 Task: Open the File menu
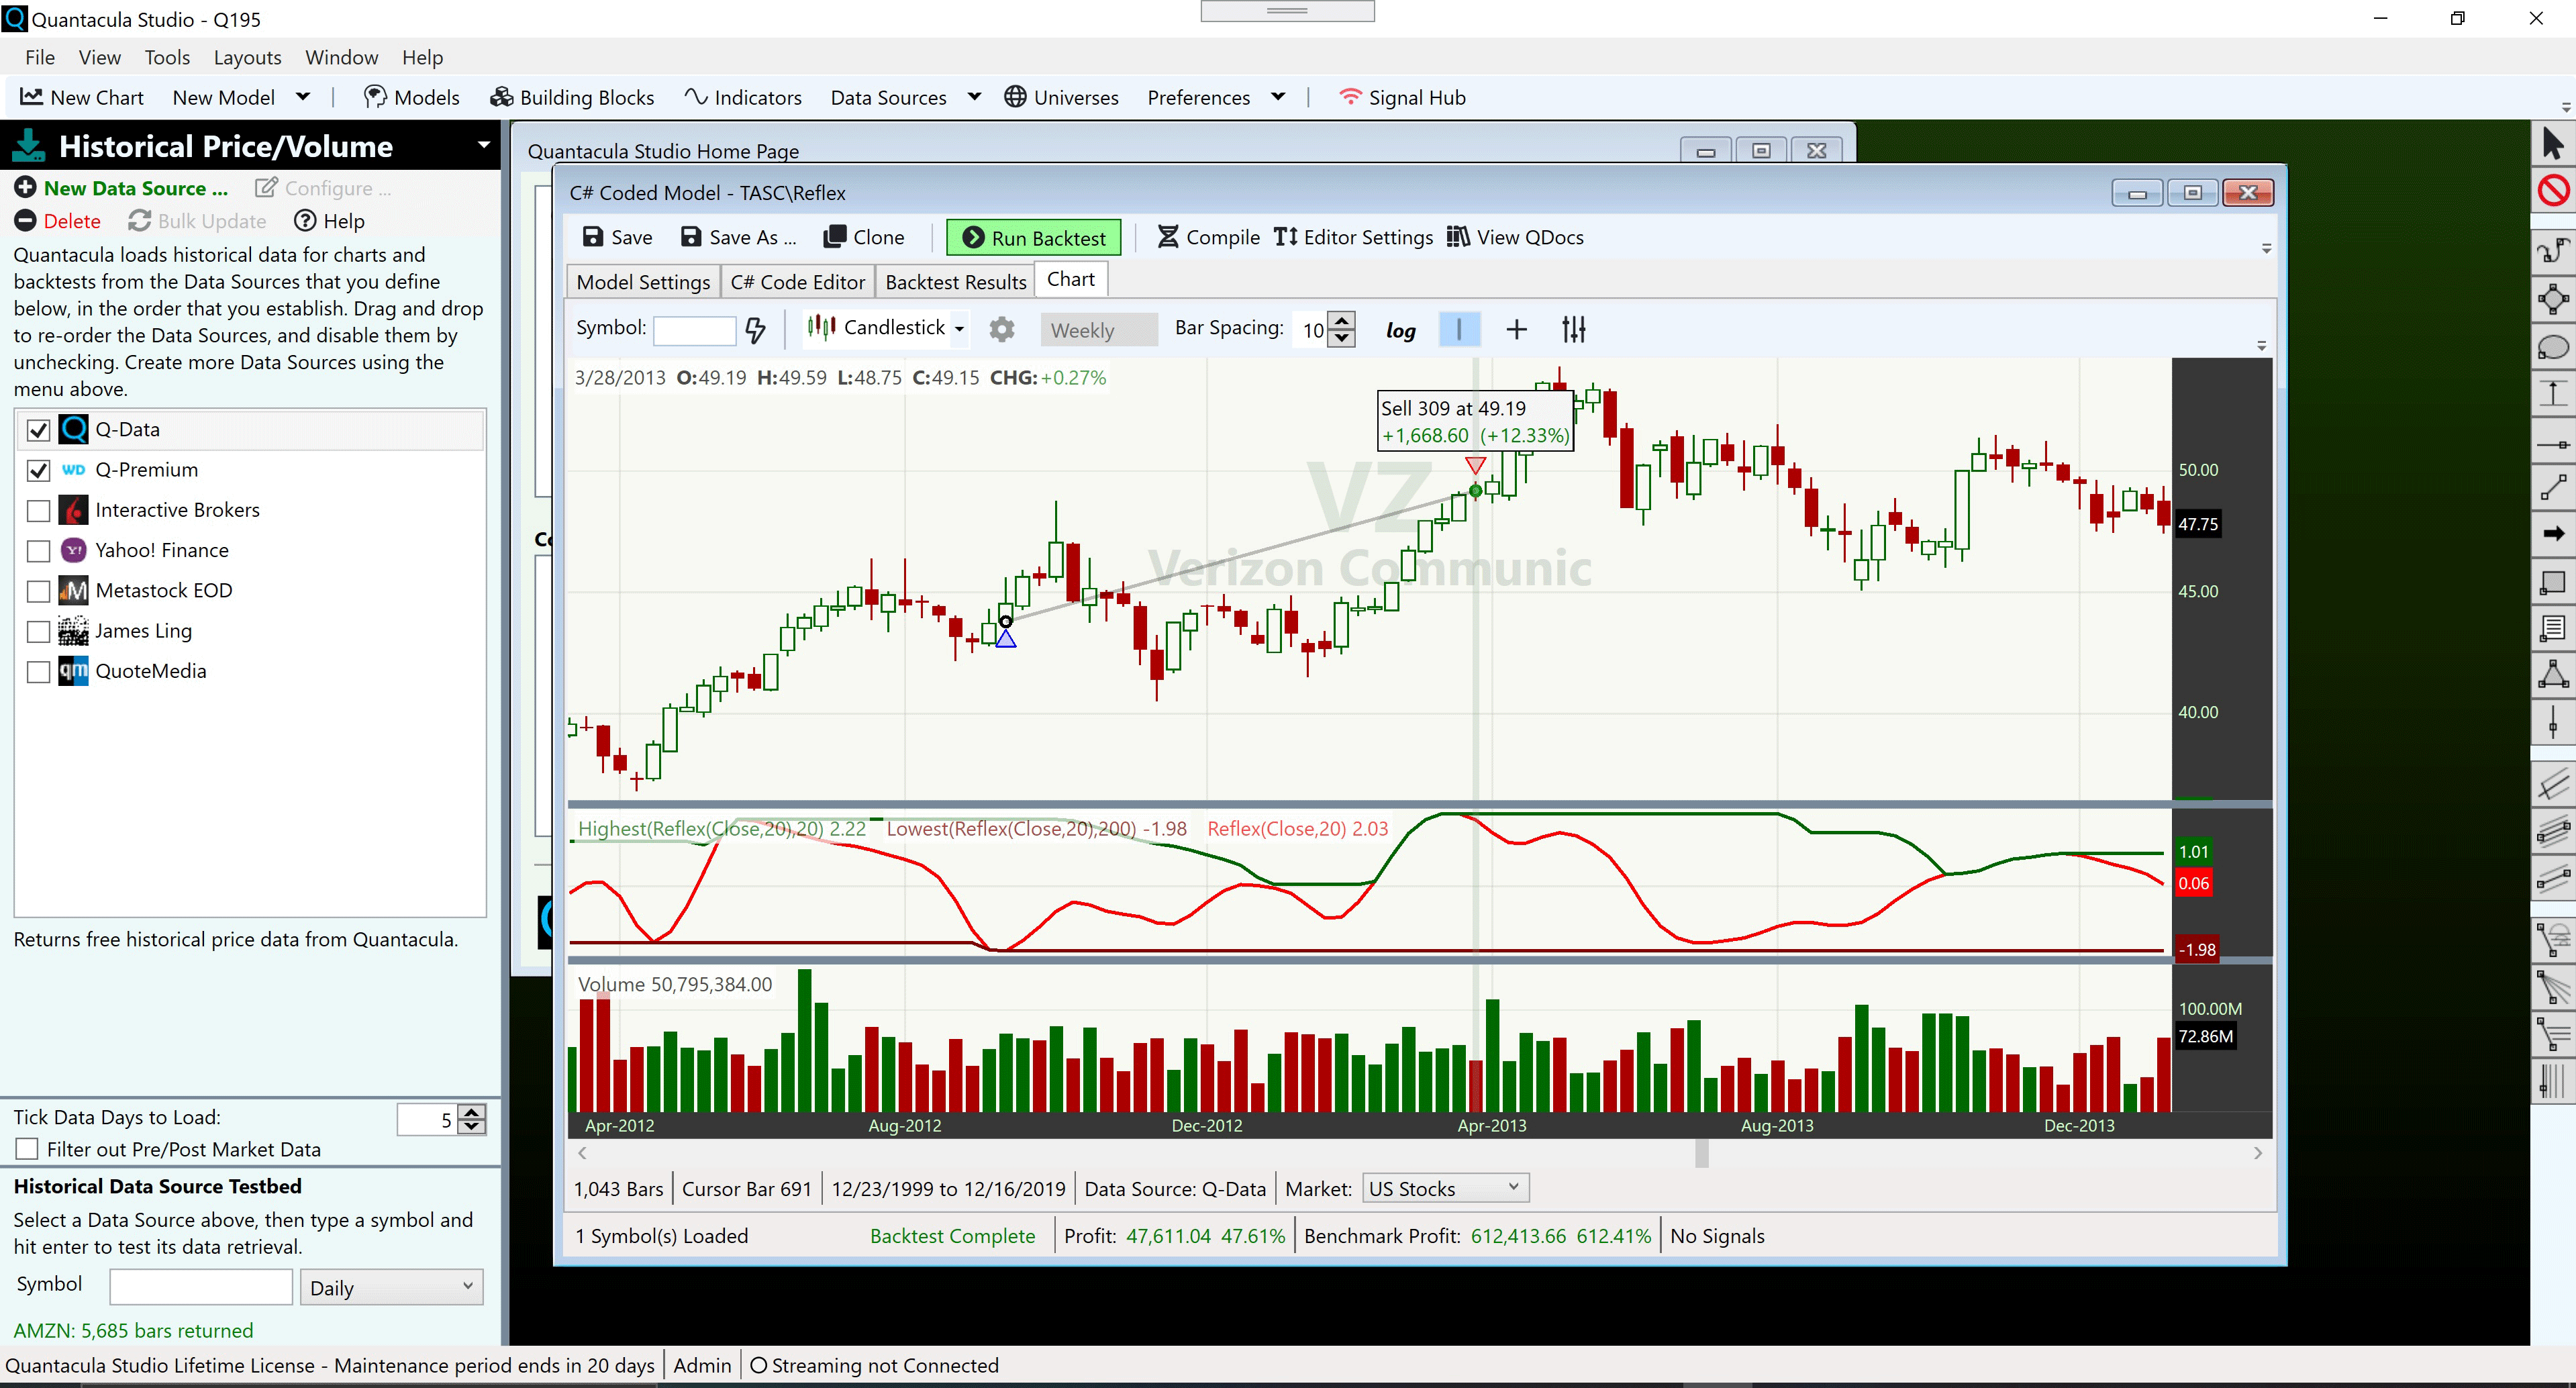coord(40,57)
